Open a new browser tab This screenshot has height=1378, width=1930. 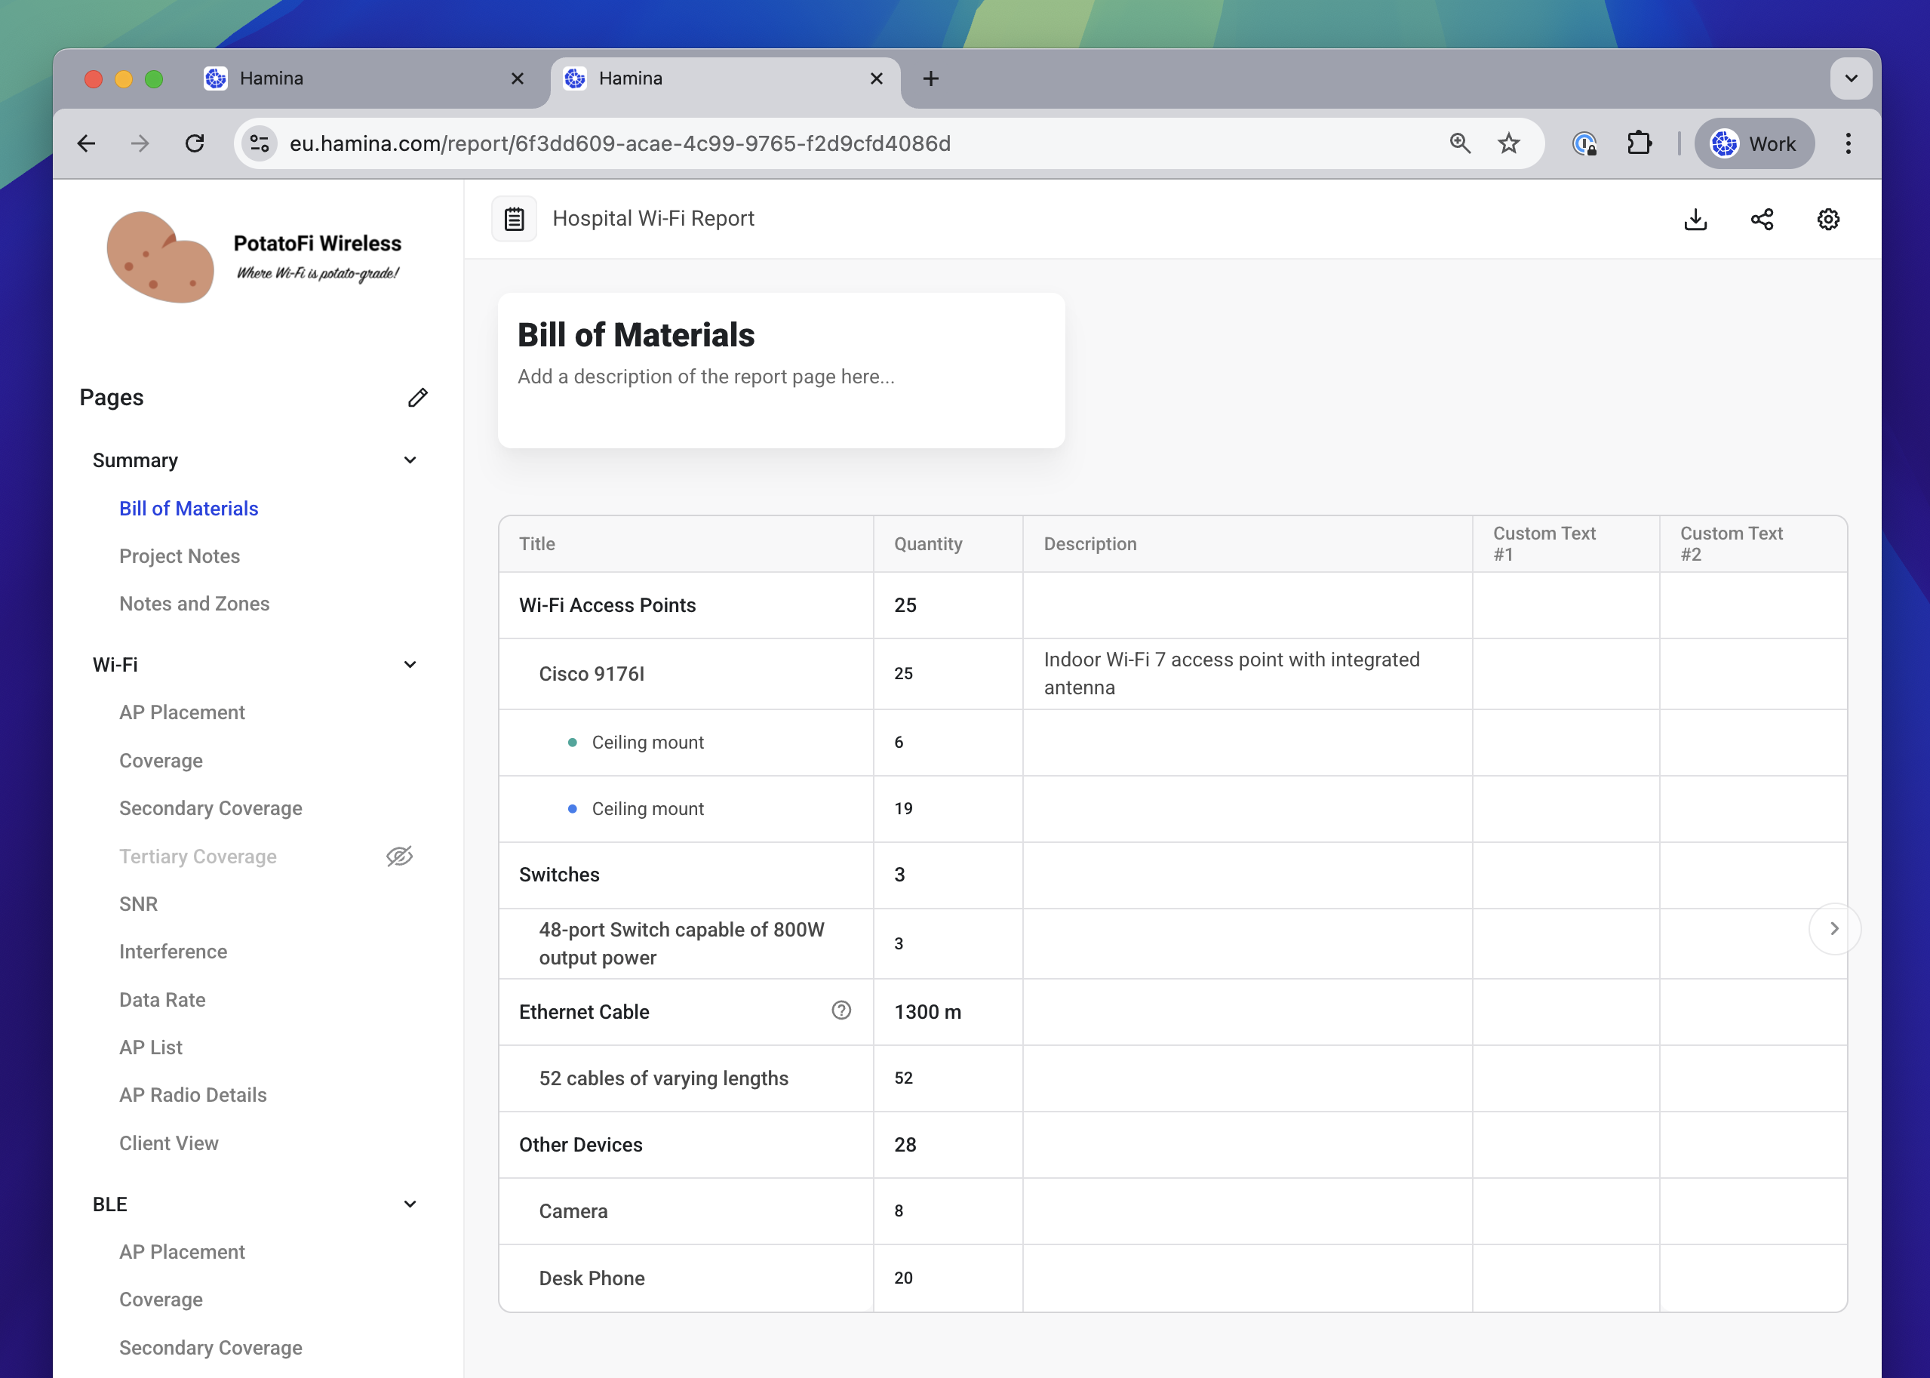(x=930, y=79)
